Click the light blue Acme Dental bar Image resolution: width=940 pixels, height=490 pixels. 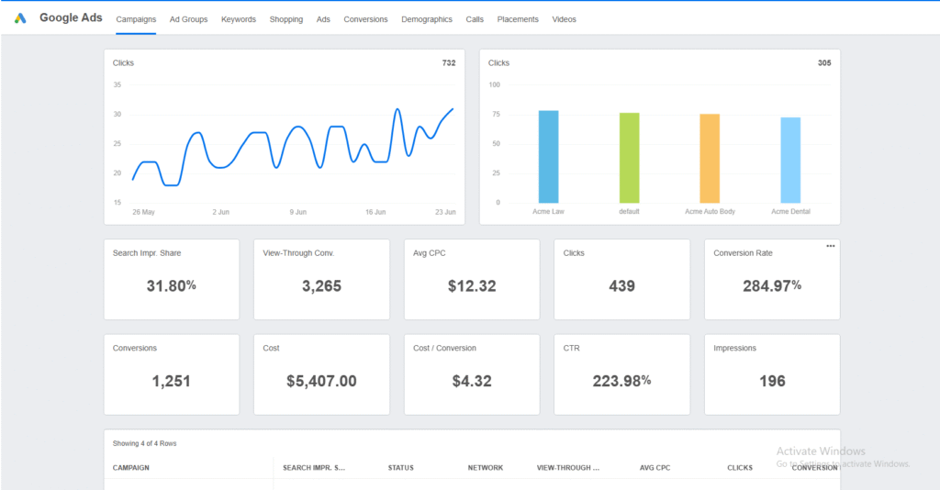790,160
